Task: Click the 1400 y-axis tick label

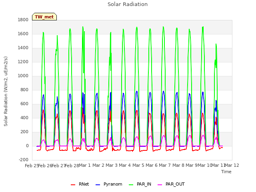Action: click(x=23, y=48)
